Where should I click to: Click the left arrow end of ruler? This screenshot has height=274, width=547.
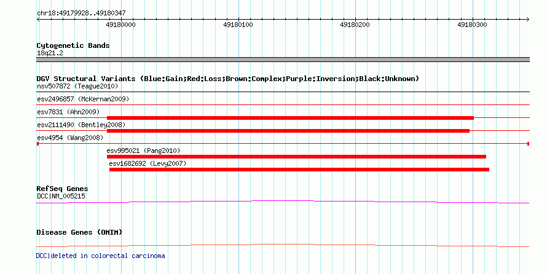point(38,20)
